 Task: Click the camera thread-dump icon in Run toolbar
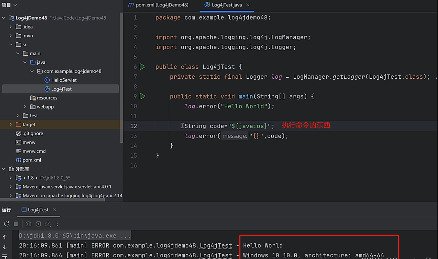pyautogui.click(x=28, y=224)
